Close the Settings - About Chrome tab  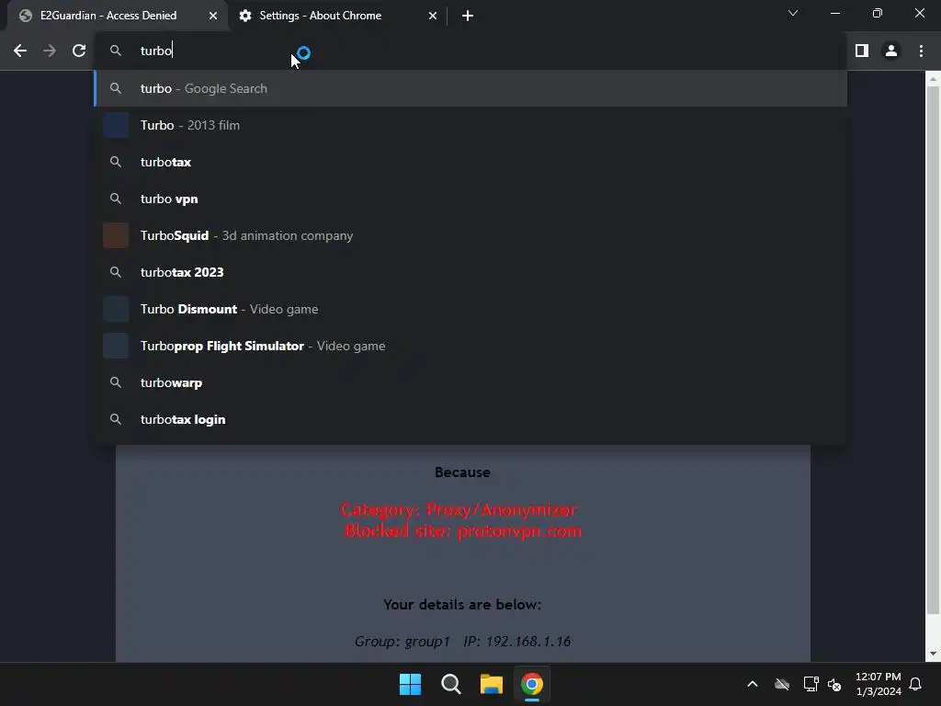point(433,16)
